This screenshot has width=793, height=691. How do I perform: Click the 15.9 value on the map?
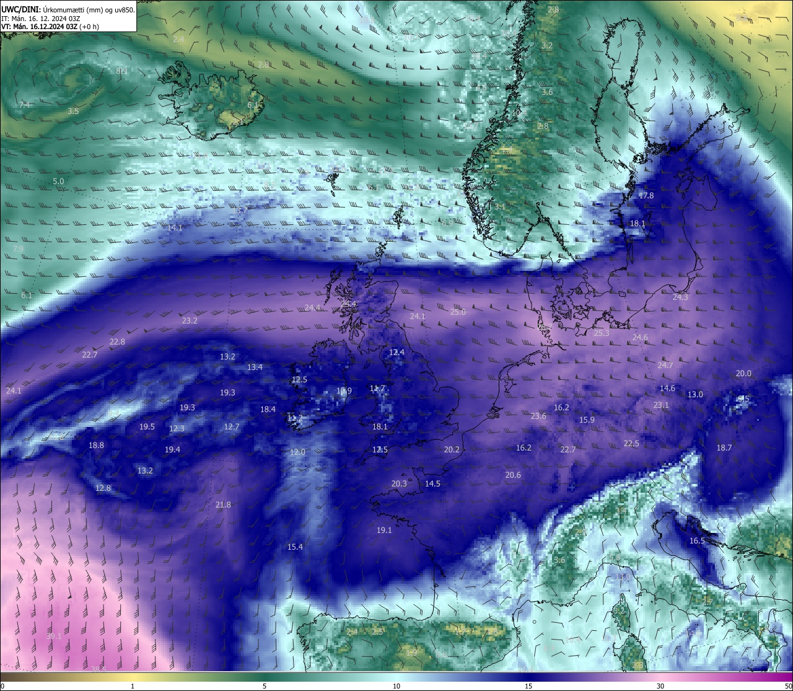click(x=587, y=420)
